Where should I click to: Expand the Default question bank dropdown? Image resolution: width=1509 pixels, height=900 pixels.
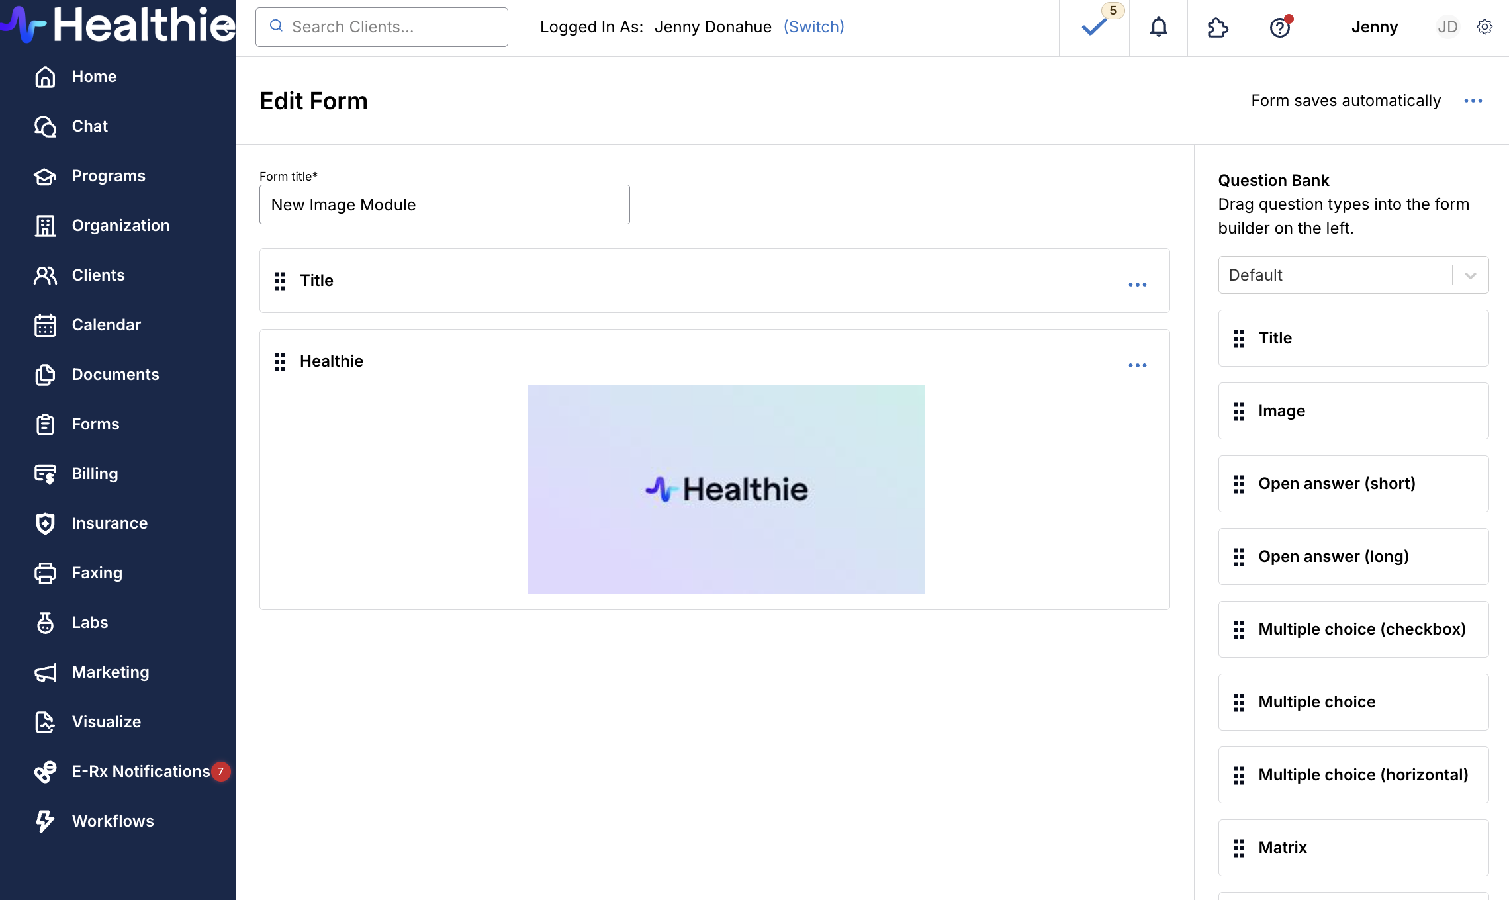(x=1353, y=275)
